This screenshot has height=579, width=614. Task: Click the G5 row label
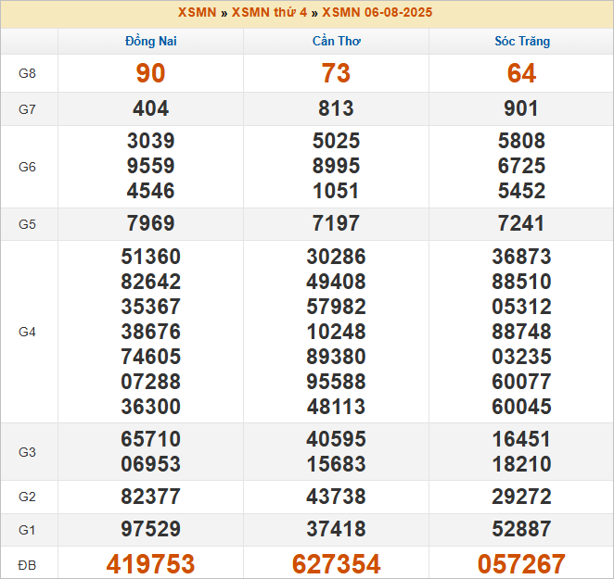pos(28,224)
